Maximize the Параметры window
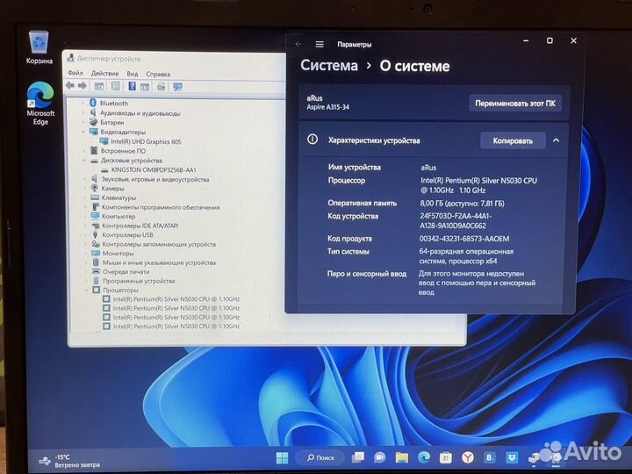 point(549,40)
